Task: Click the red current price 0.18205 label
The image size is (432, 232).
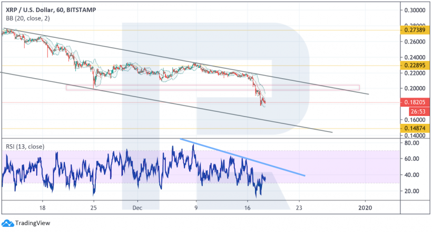Action: (415, 102)
